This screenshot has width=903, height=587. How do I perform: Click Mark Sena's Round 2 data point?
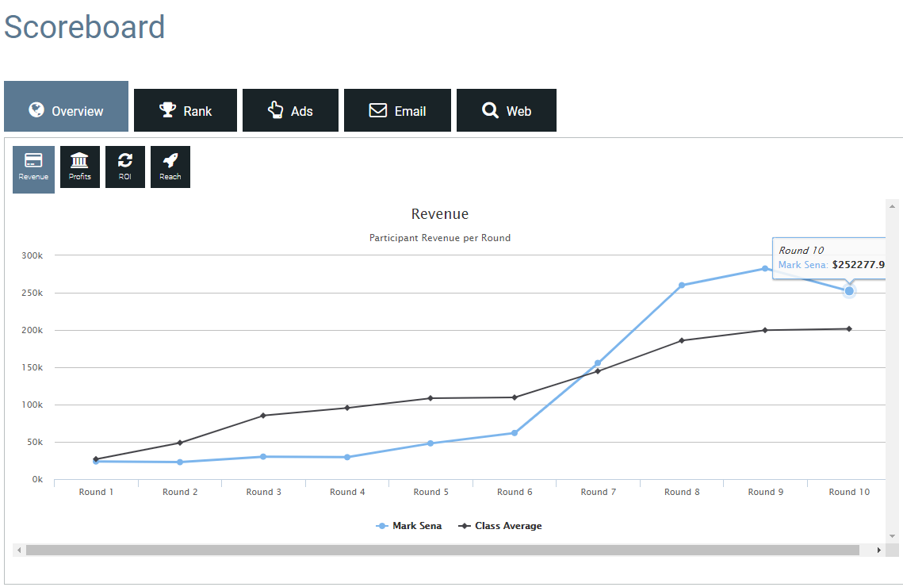[180, 462]
